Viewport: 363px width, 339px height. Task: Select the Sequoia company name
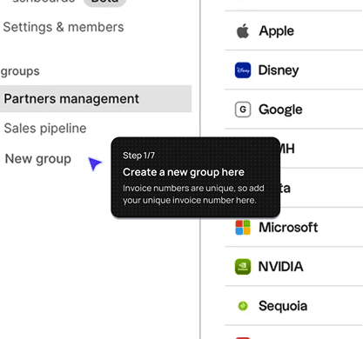tap(283, 306)
